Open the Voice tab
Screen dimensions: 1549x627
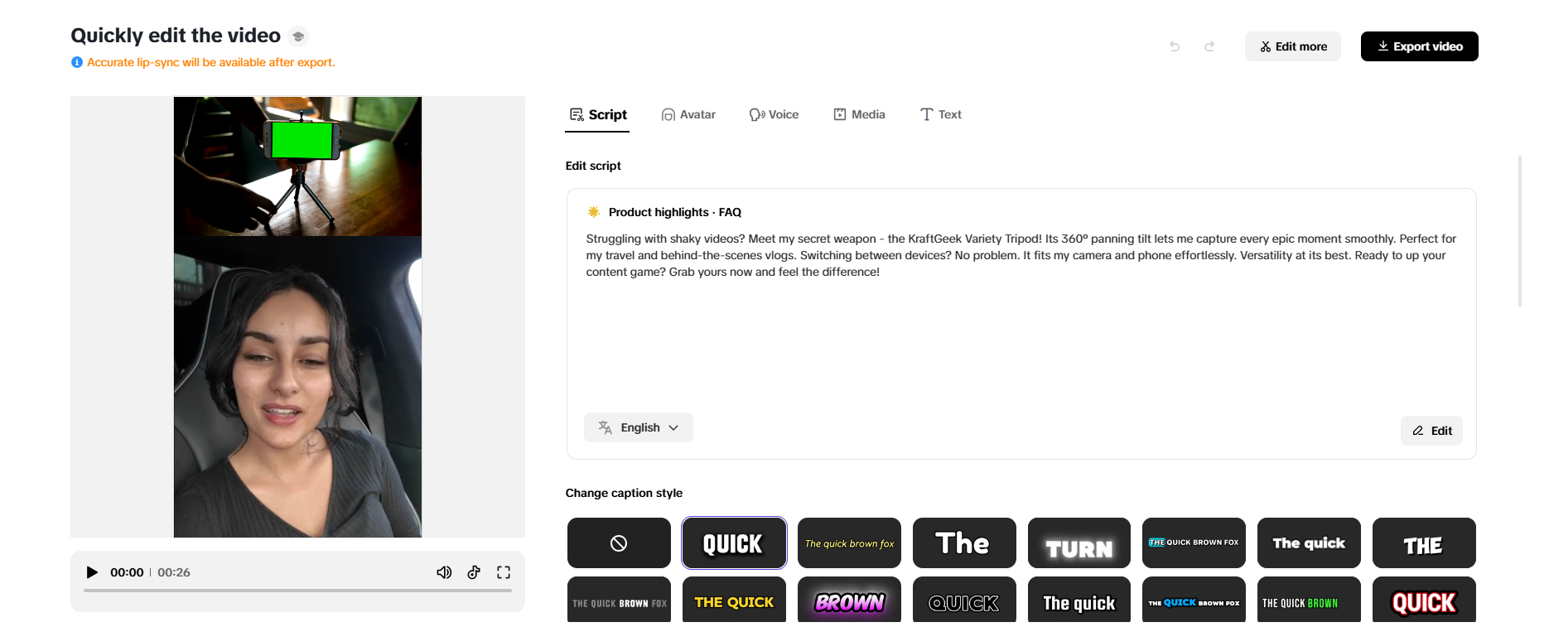click(x=774, y=114)
